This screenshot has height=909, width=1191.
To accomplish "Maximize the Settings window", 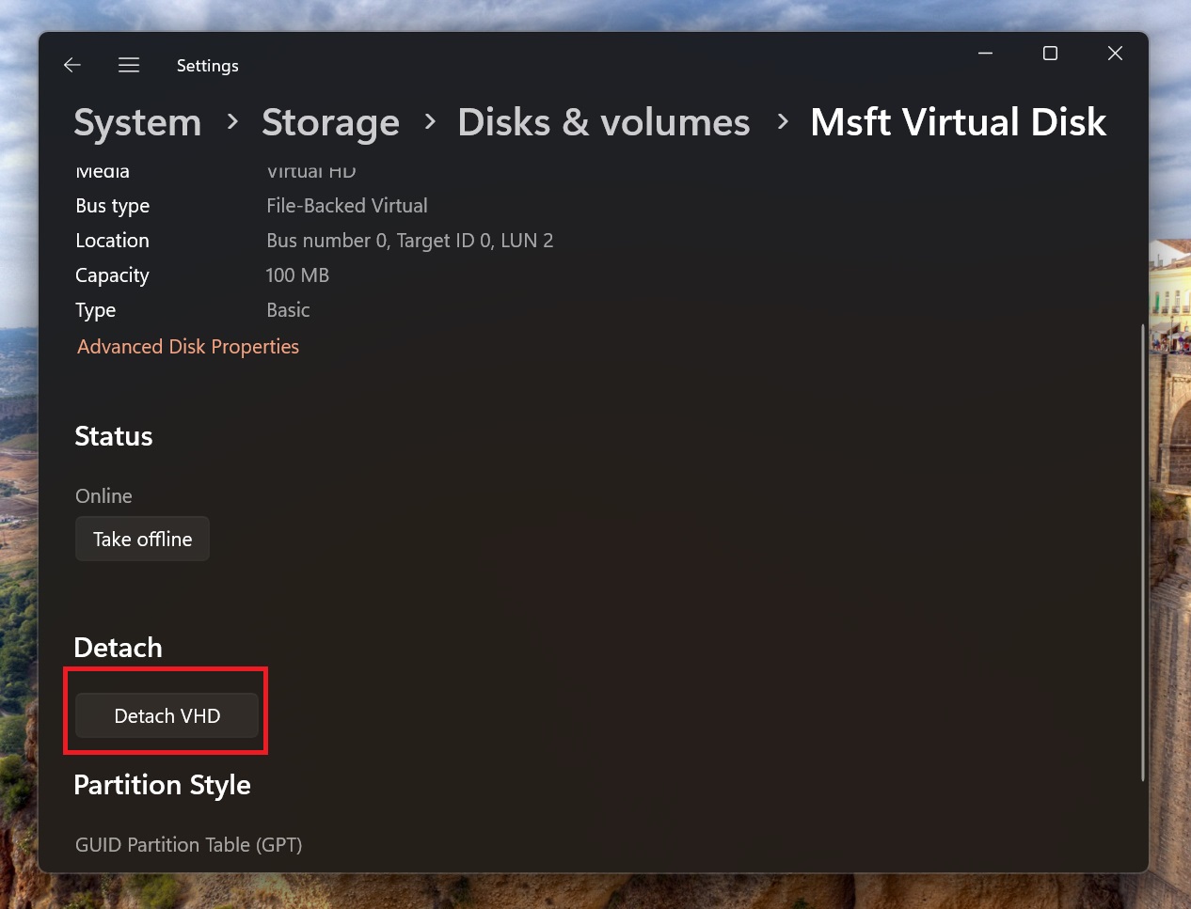I will click(1050, 54).
